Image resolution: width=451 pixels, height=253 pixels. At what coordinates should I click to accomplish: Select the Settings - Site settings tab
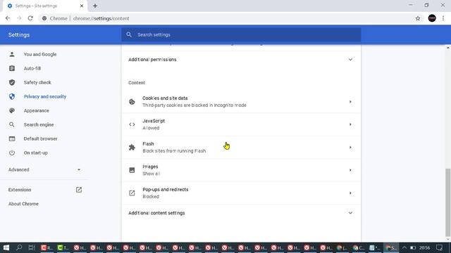coord(44,6)
